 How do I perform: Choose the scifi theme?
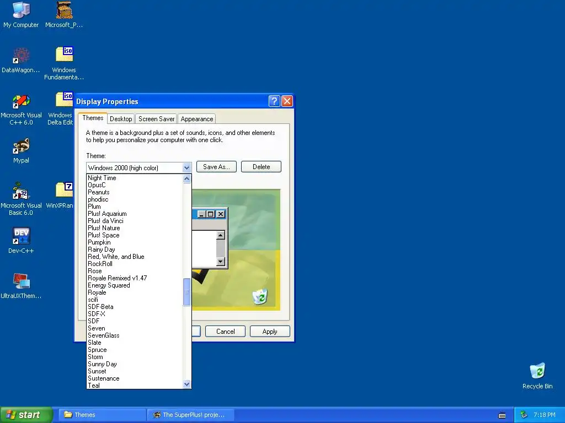click(135, 300)
